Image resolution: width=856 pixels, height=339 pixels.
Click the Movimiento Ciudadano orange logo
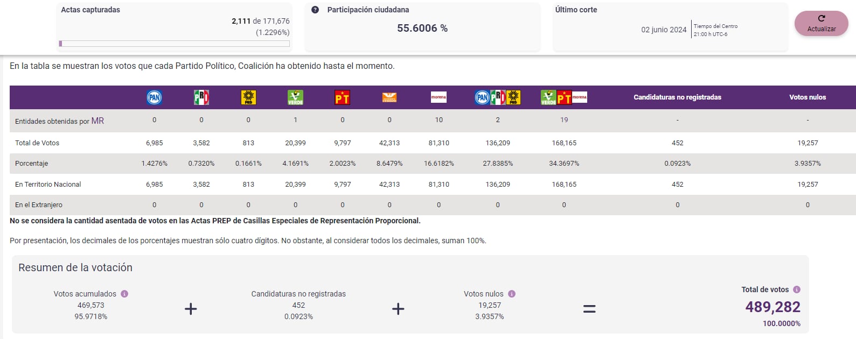click(x=389, y=97)
